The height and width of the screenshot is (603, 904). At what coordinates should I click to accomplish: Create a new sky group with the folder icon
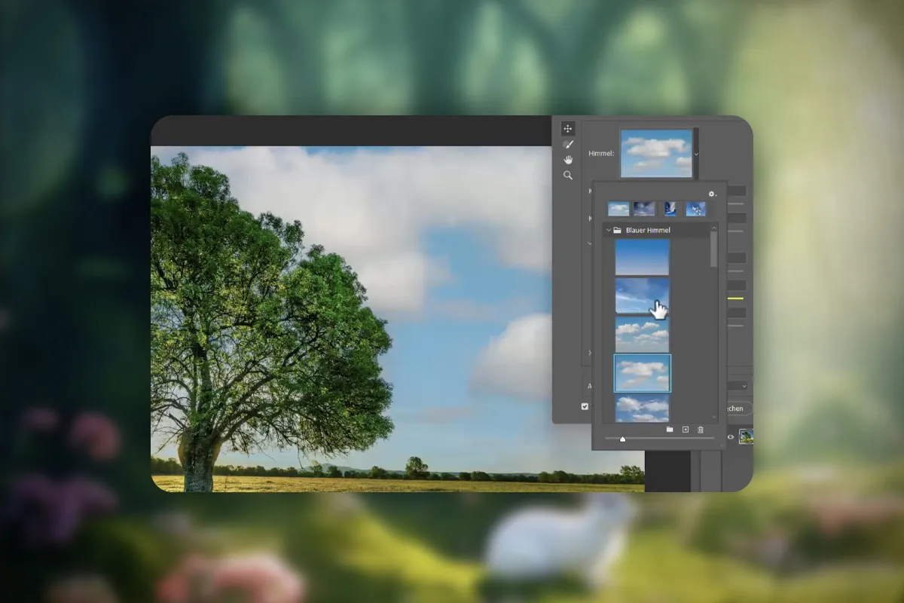pyautogui.click(x=670, y=429)
